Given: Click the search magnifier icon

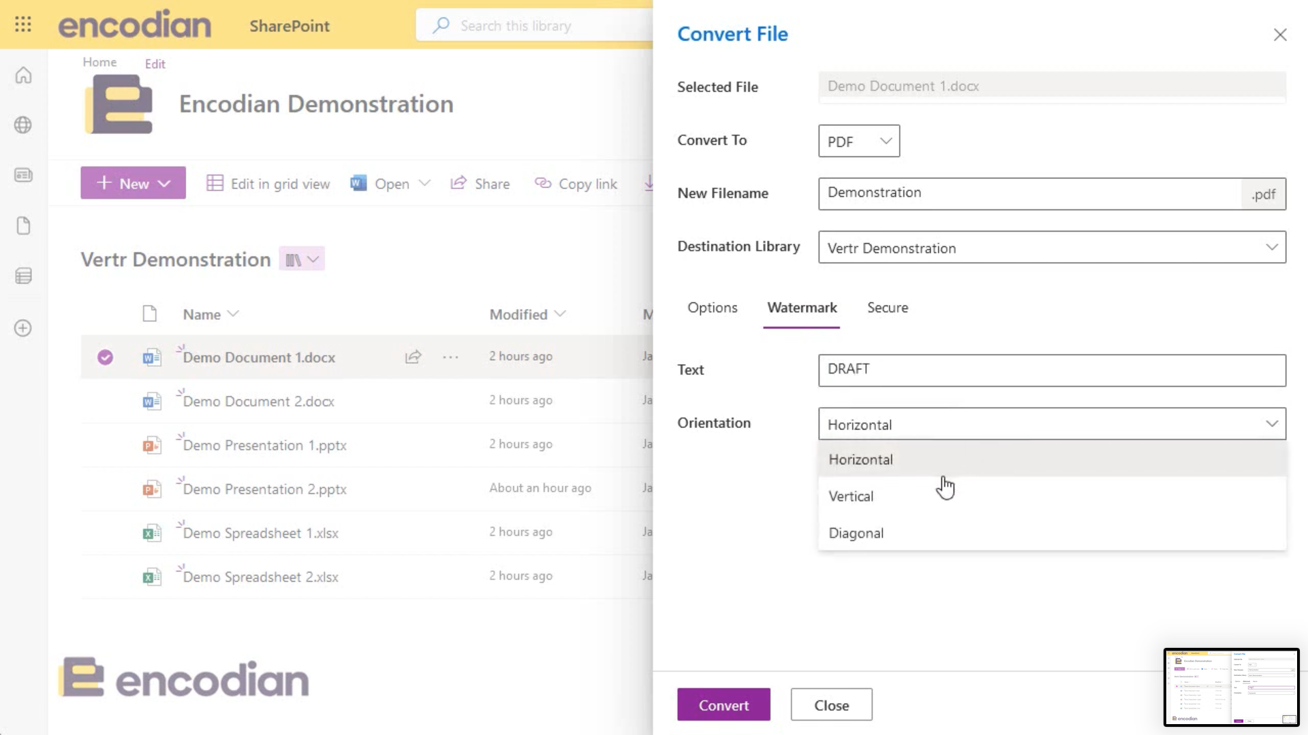Looking at the screenshot, I should pyautogui.click(x=441, y=25).
